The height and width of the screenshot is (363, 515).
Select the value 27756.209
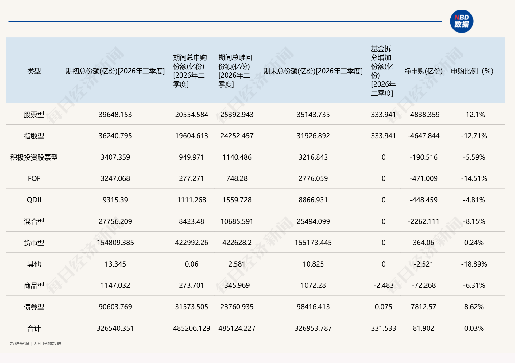tap(115, 221)
